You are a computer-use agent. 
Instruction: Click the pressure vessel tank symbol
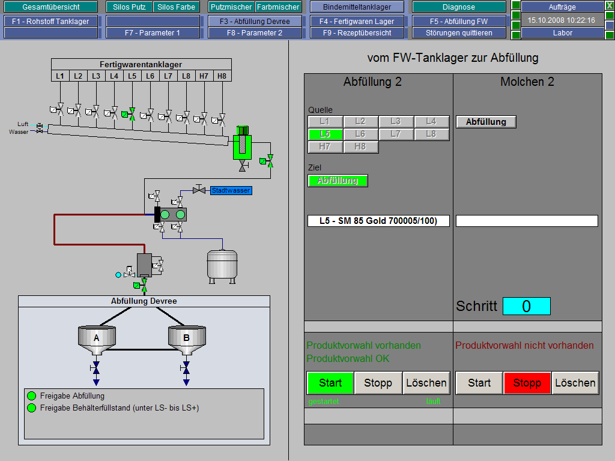223,264
